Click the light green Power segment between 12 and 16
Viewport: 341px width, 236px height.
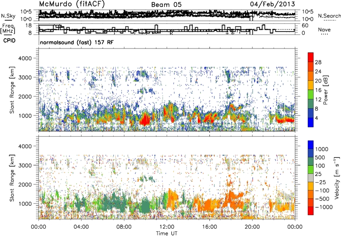[x=311, y=95]
